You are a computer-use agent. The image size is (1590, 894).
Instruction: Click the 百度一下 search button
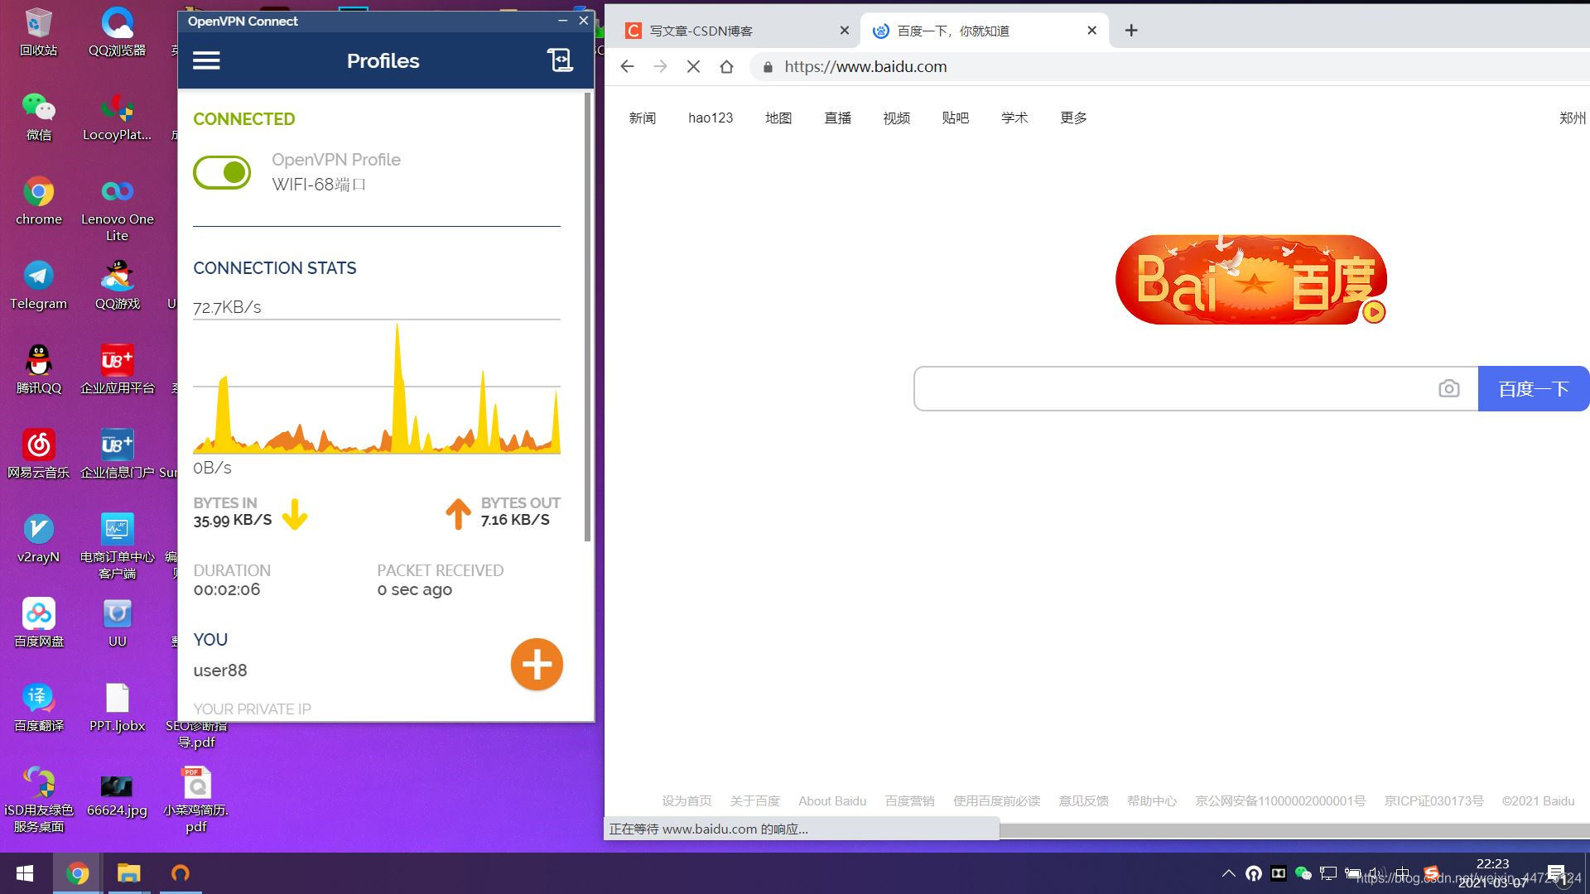click(x=1534, y=388)
